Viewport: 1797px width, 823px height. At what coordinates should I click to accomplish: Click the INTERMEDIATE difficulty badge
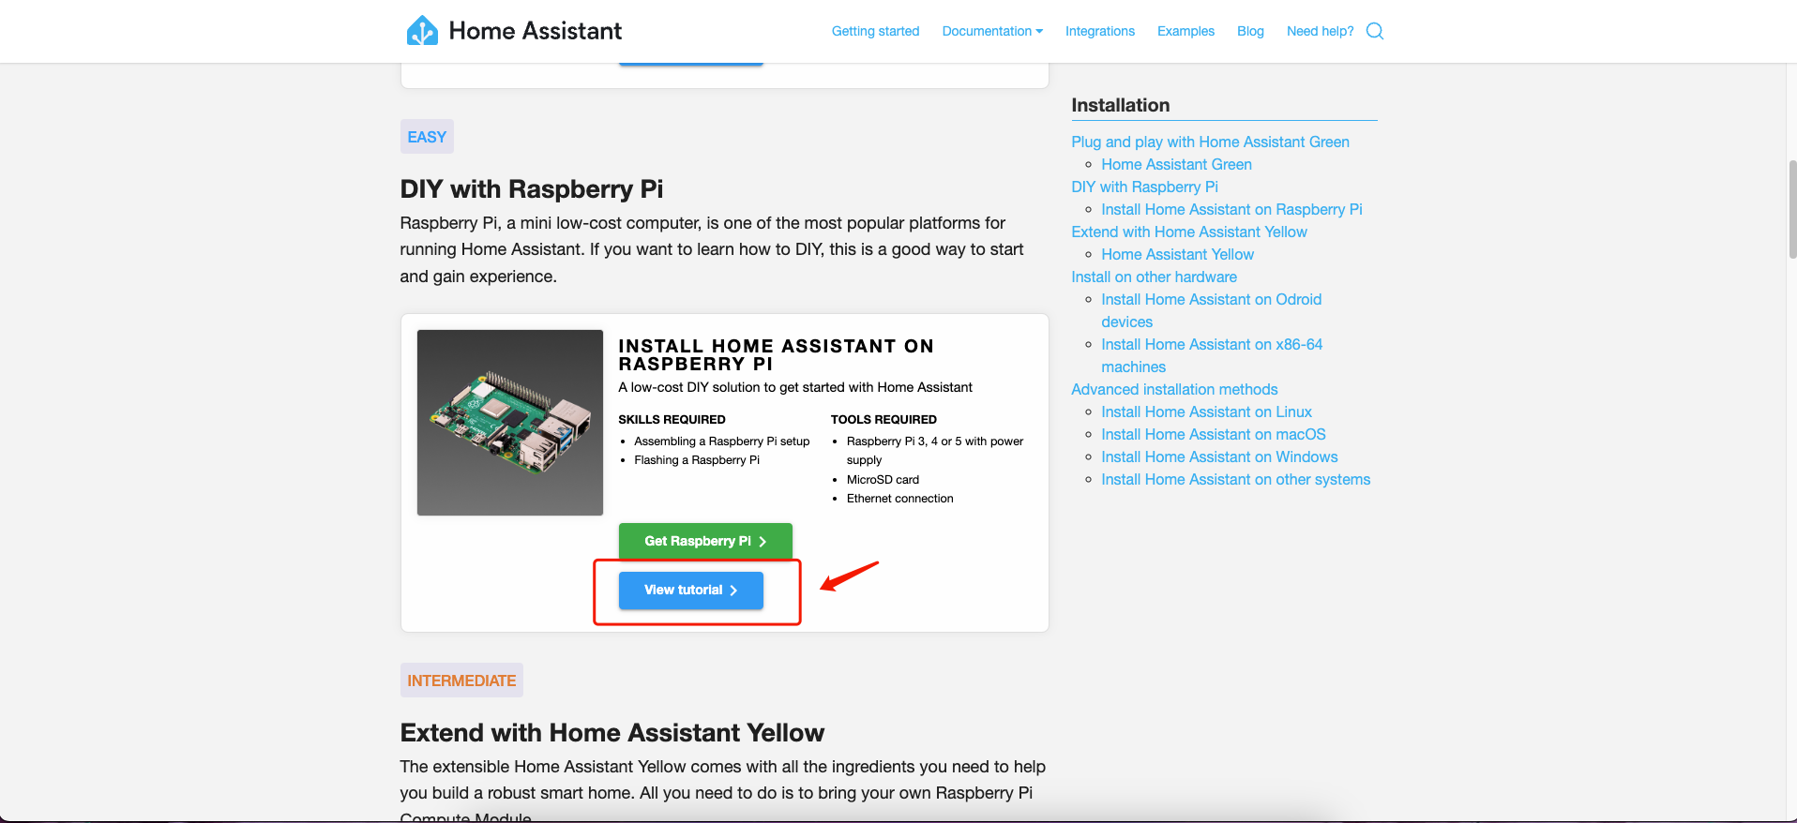pyautogui.click(x=461, y=681)
